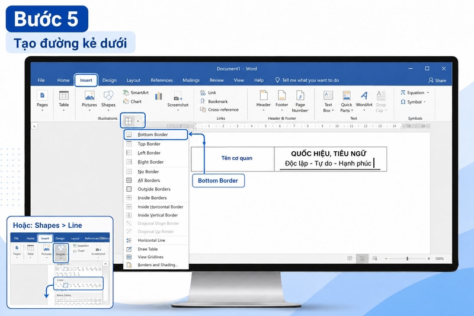The height and width of the screenshot is (316, 474).
Task: Take a Screenshot from the ribbon
Action: point(178,100)
